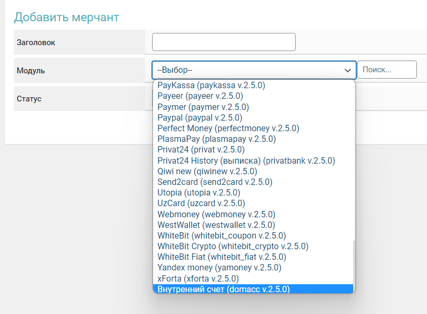Image resolution: width=427 pixels, height=314 pixels.
Task: Select Privat24 (privat) option
Action: coord(201,149)
